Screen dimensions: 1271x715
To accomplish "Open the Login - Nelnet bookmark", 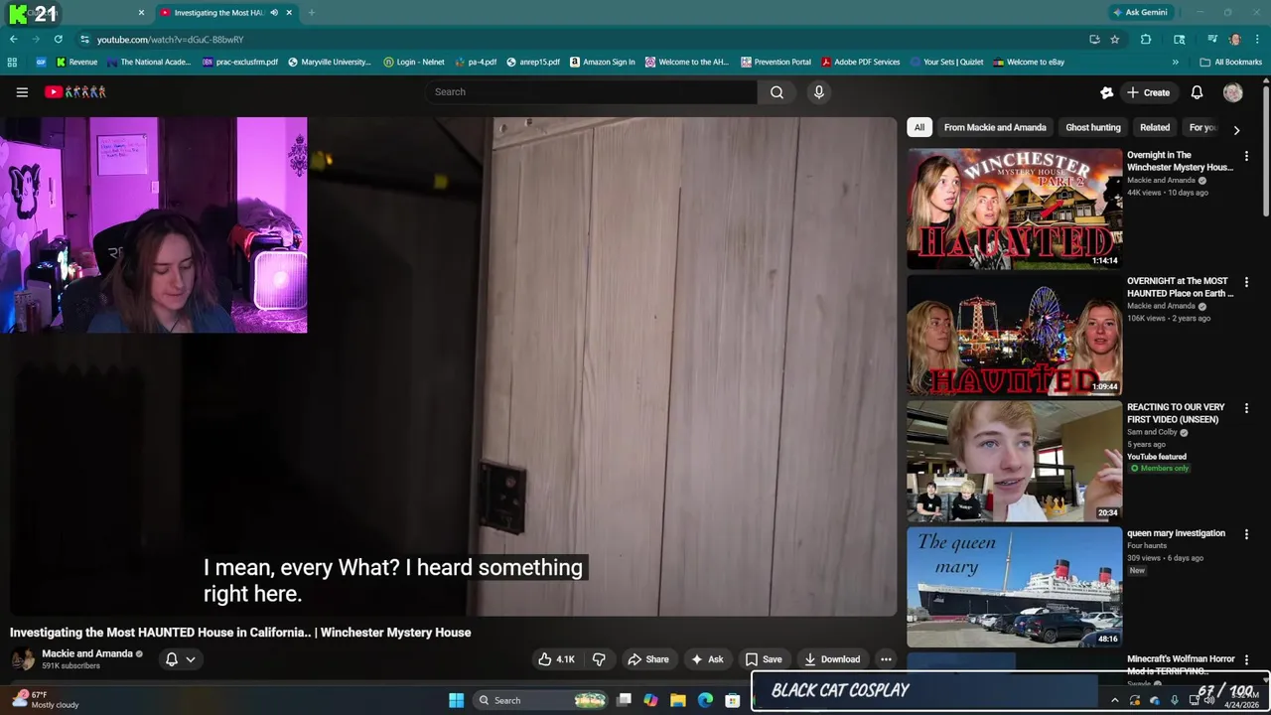I will [x=414, y=62].
